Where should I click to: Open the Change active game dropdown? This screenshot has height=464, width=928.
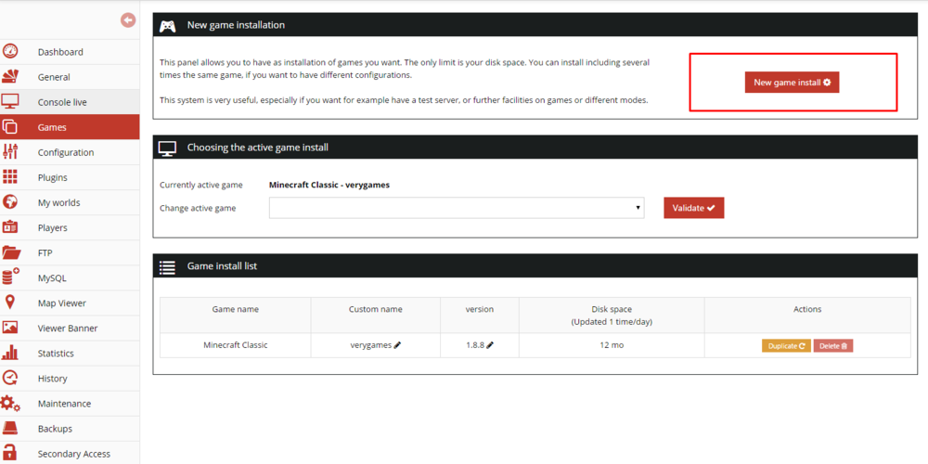(x=457, y=208)
